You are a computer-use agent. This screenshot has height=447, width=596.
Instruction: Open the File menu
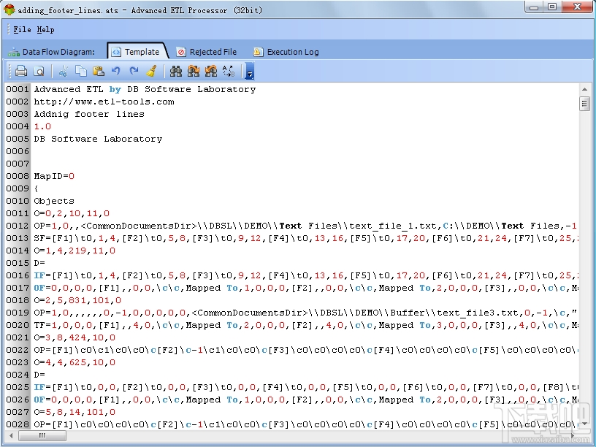click(x=22, y=30)
